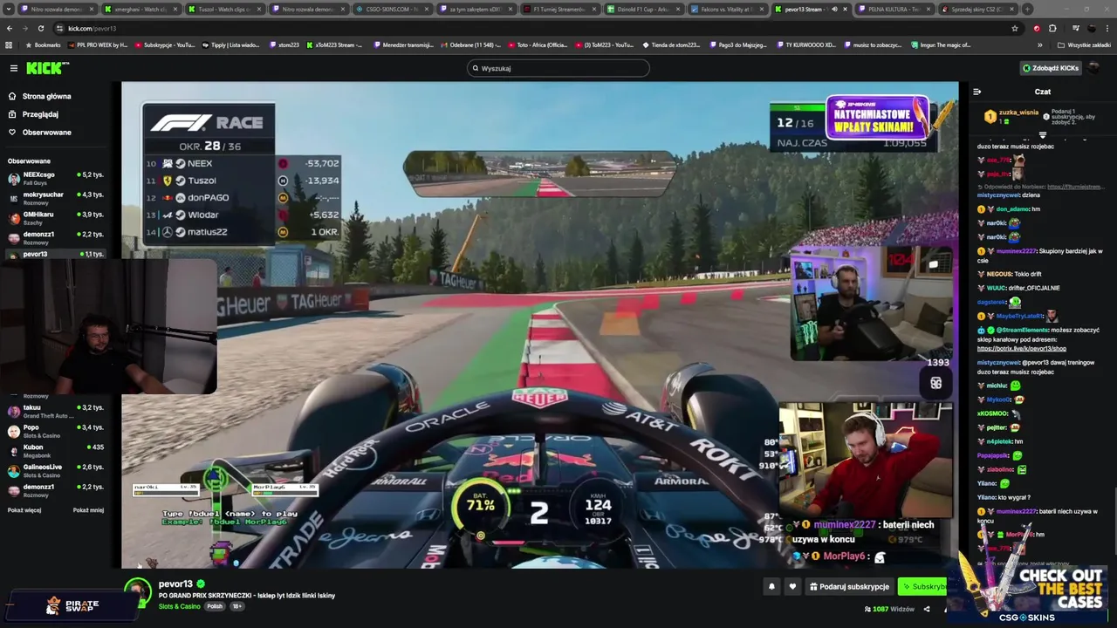The image size is (1117, 628).
Task: Open the pevor13 avatar under the video
Action: pos(137,592)
